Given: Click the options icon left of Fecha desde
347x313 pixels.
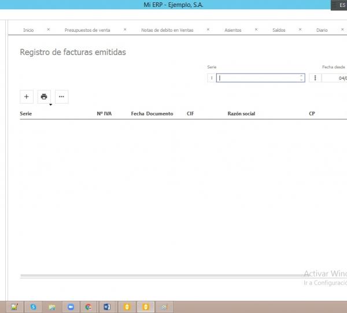Looking at the screenshot, I should coord(315,78).
